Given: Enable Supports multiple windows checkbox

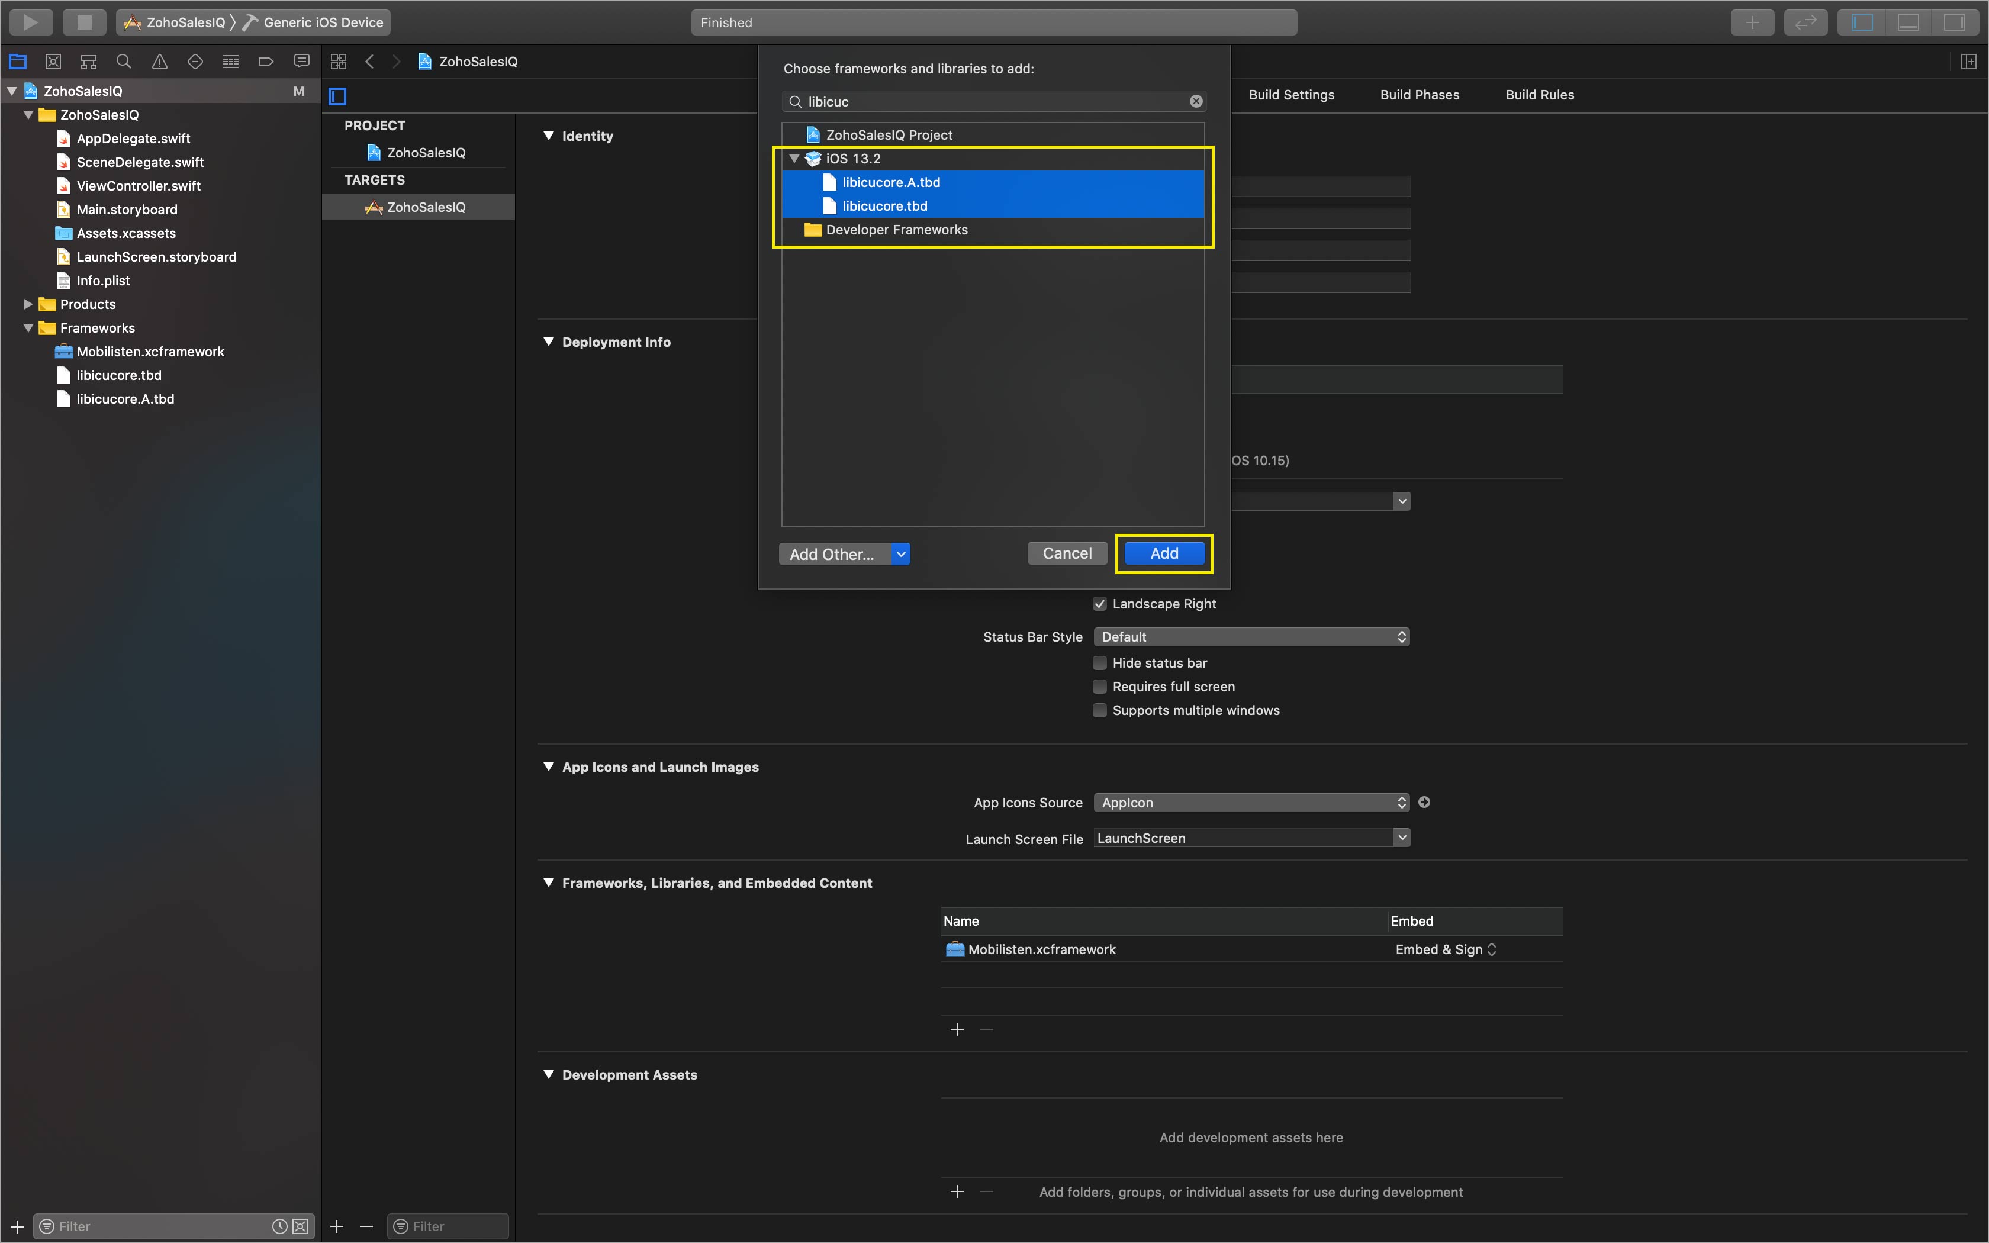Looking at the screenshot, I should (1100, 711).
